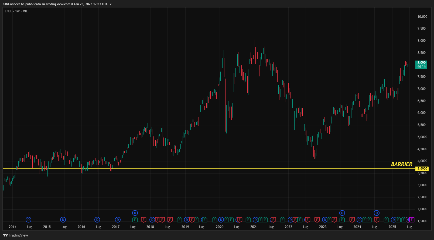
Task: Click the upper dividend marker above Lug 2023
Action: pyautogui.click(x=342, y=213)
